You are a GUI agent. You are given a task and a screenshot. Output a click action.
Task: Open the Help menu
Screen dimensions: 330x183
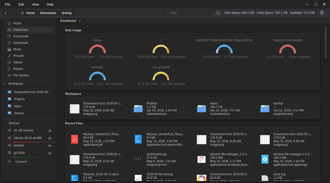(x=50, y=4)
